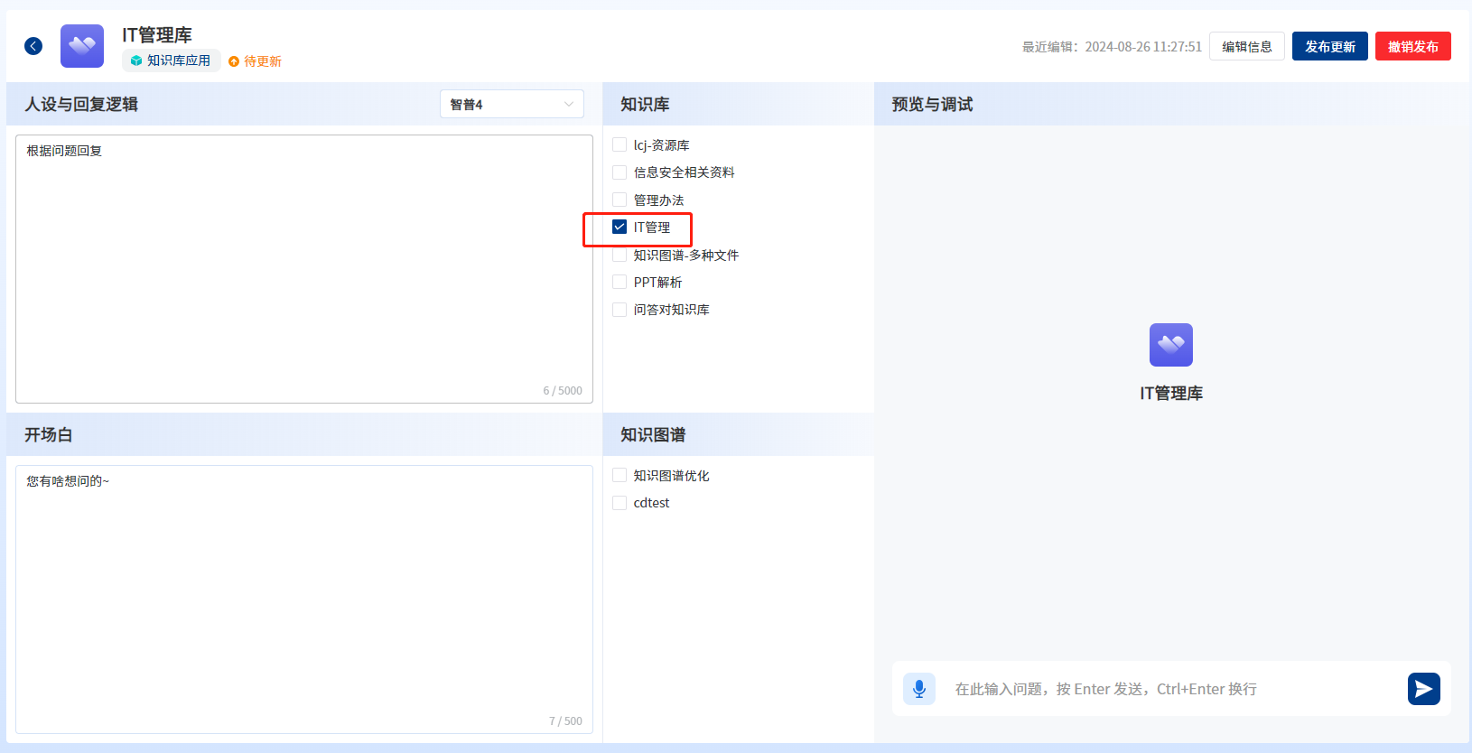Viewport: 1472px width, 753px height.
Task: Click the 知识库应用 cube tag icon
Action: point(136,60)
